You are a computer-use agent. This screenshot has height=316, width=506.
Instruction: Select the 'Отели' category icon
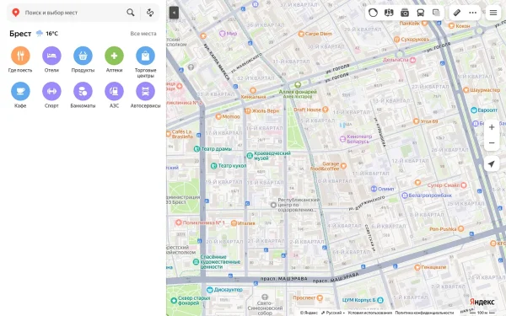pos(51,56)
